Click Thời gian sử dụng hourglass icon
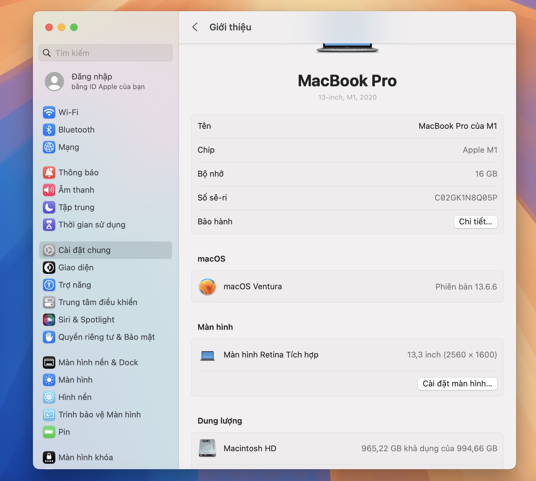The width and height of the screenshot is (536, 481). pos(49,225)
